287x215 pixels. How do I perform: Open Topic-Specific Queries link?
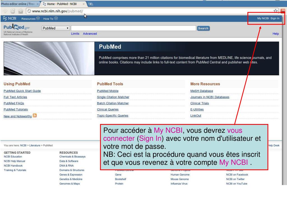(x=113, y=116)
